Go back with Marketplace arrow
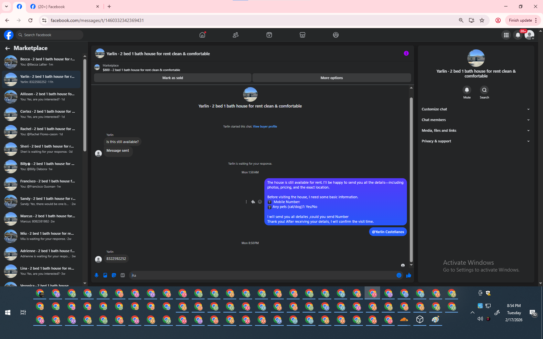Screen dimensions: 543x339 [x=7, y=48]
